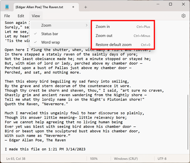
Task: Open the Edit menu
Action: pyautogui.click(x=21, y=16)
